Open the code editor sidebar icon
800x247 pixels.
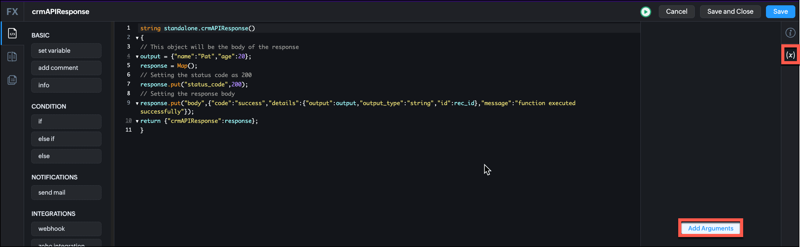click(x=12, y=33)
